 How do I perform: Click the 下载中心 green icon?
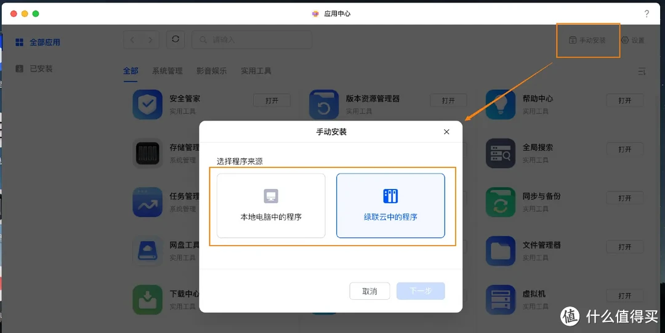point(148,300)
